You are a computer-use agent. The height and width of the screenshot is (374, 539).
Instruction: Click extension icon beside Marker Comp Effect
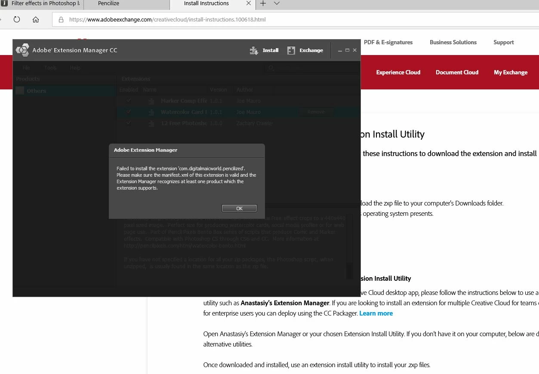tap(151, 101)
